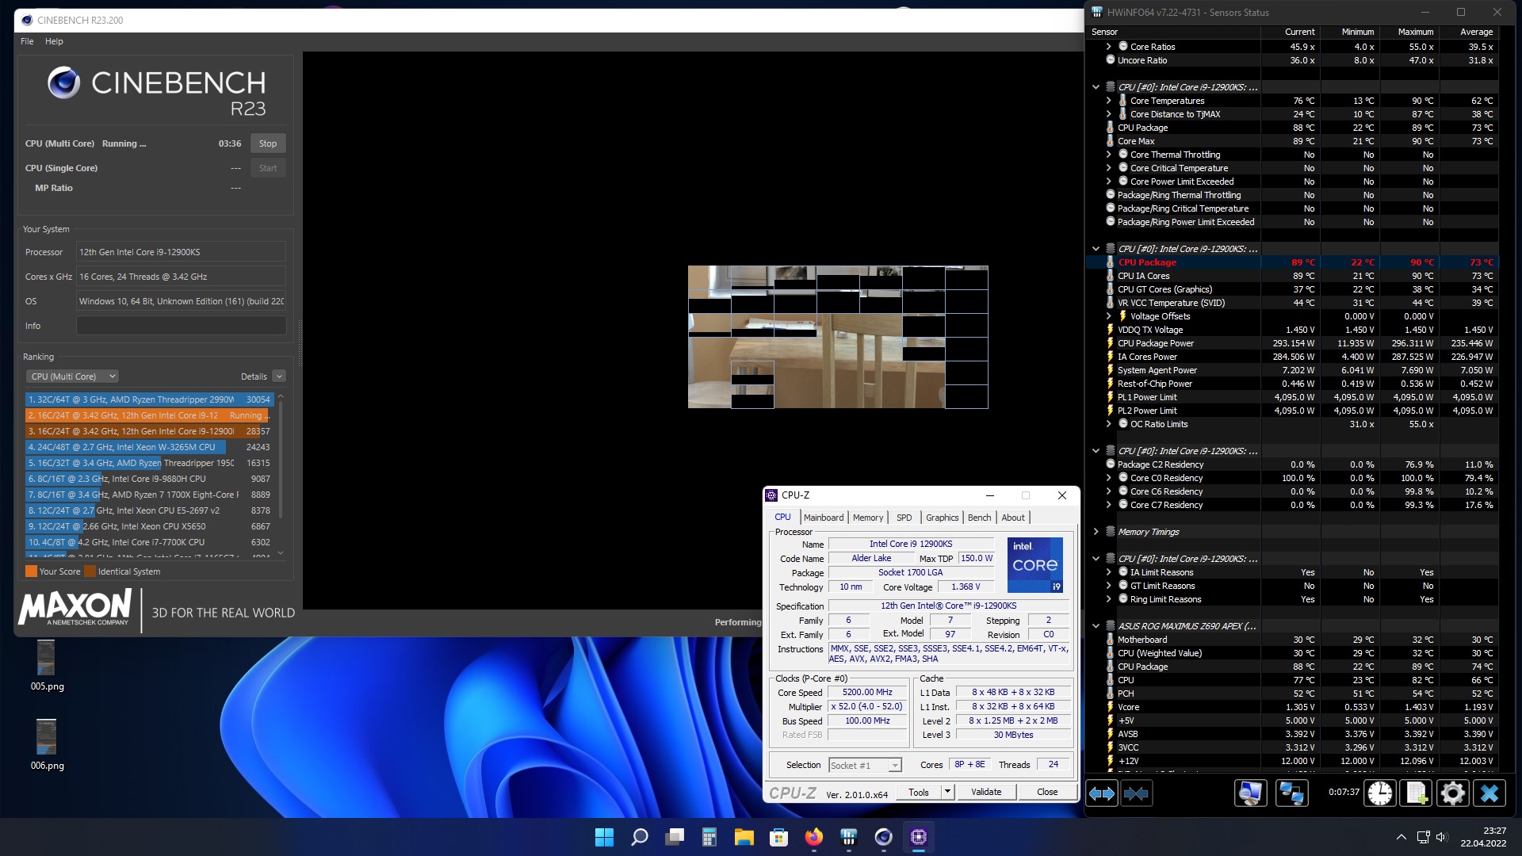Open HWiNFO sensor settings gear

1452,793
